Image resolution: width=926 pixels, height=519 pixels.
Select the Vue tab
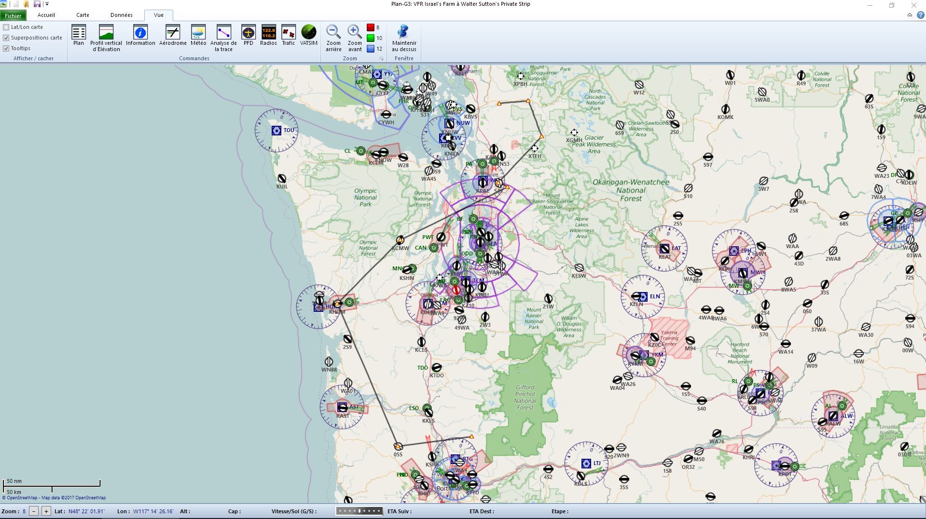[159, 15]
